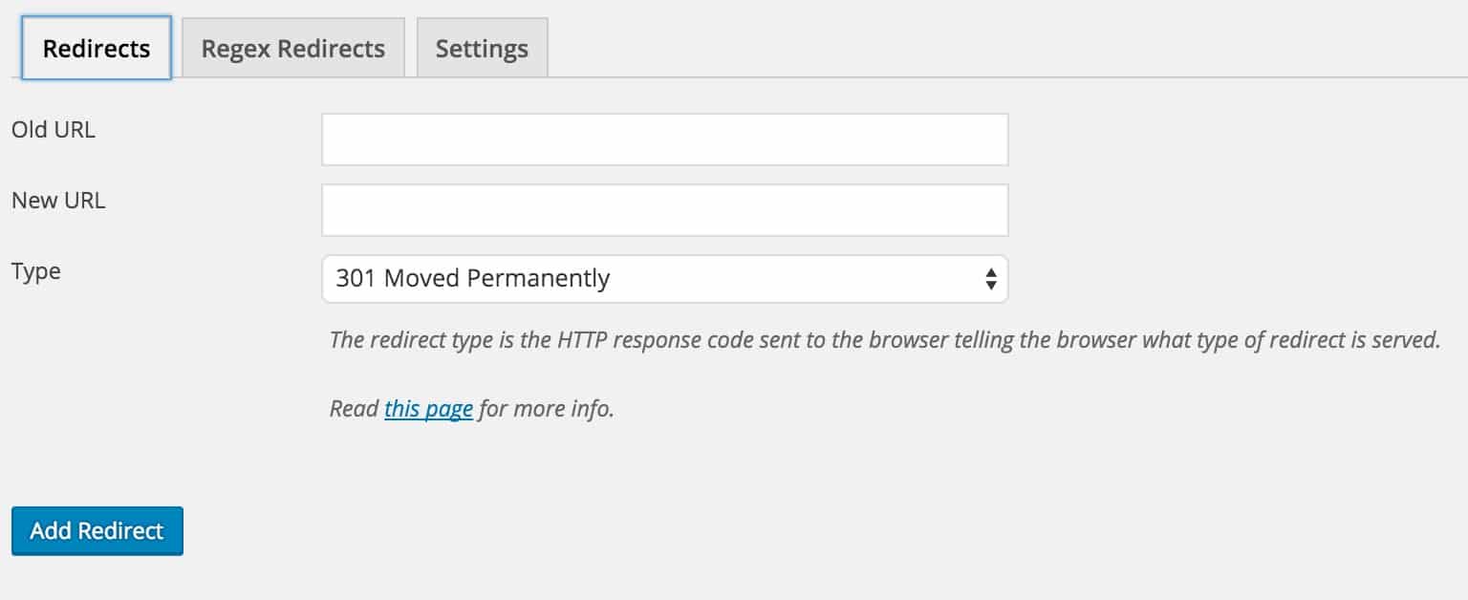Select the Redirects tab
The width and height of the screenshot is (1468, 600).
[97, 48]
